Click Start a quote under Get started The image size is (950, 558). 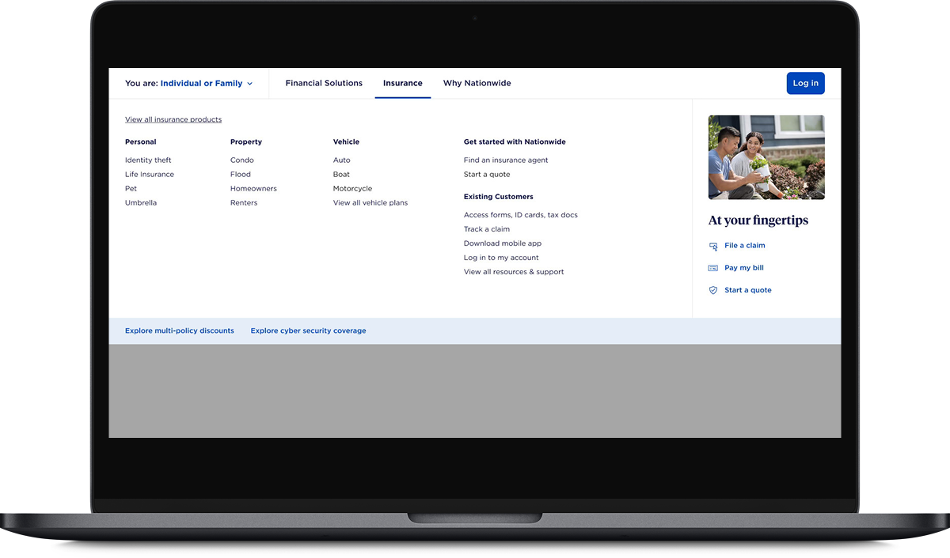487,174
